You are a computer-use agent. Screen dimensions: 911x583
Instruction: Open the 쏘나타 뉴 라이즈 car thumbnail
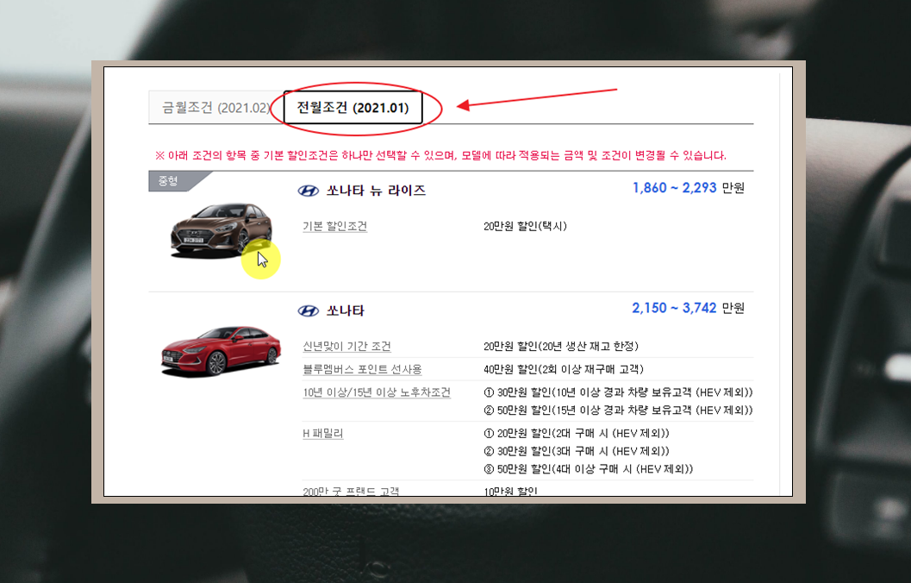pyautogui.click(x=221, y=230)
